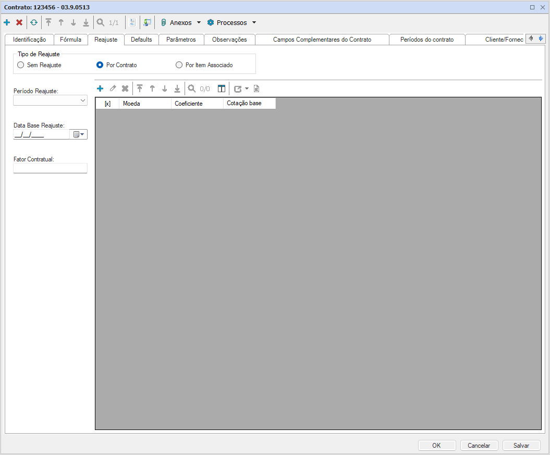Go to next record in main contract toolbar
550x455 pixels.
74,23
